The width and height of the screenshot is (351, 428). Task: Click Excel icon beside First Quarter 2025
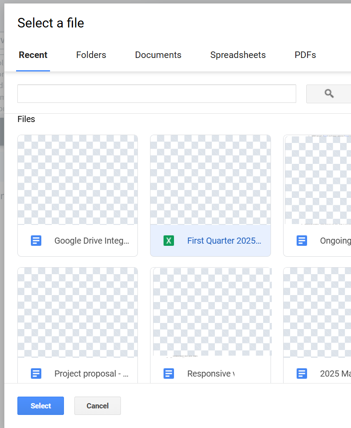pos(169,241)
